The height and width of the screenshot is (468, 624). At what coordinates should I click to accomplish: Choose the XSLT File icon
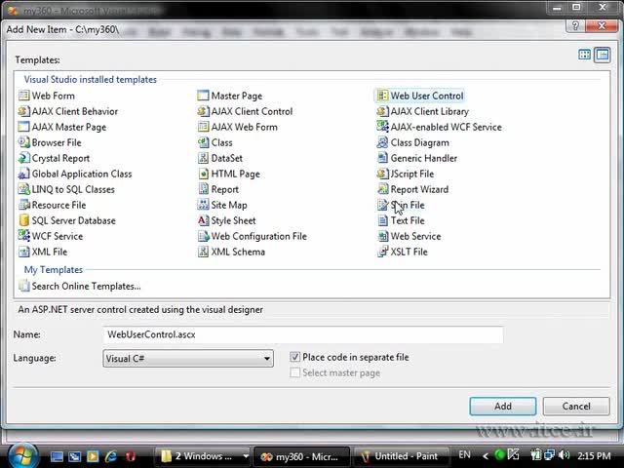pyautogui.click(x=382, y=252)
